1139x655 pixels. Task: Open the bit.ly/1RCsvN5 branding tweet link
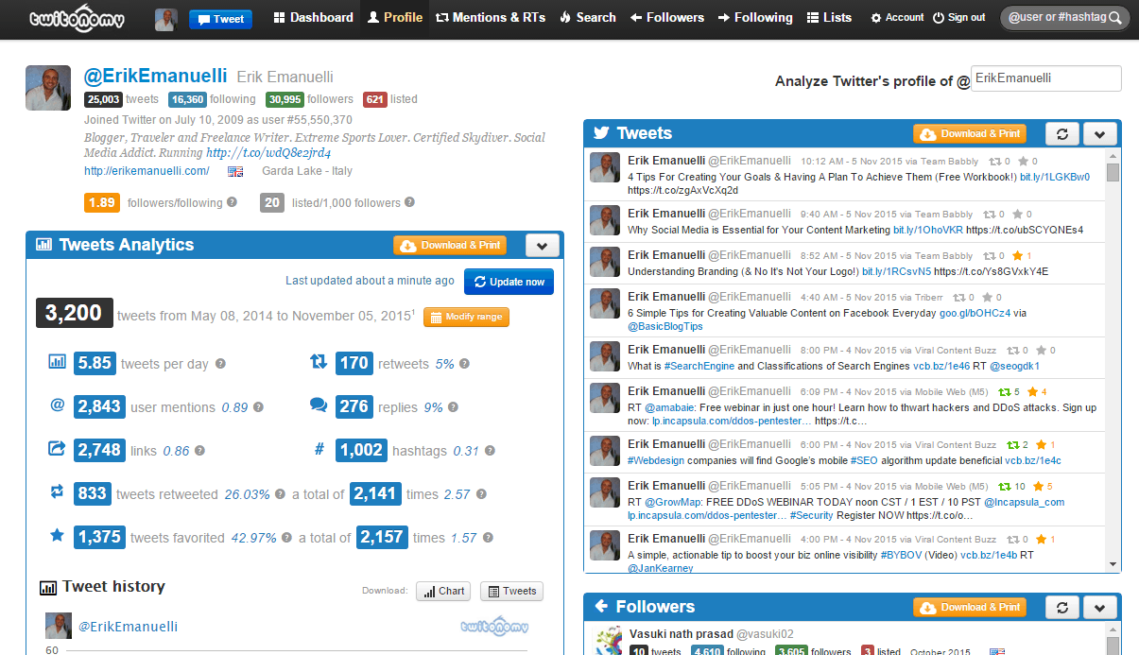tap(896, 271)
